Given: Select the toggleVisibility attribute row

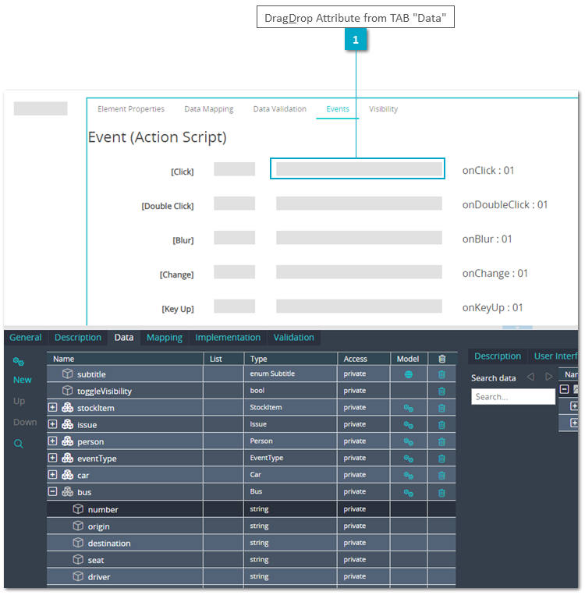Looking at the screenshot, I should pyautogui.click(x=251, y=391).
